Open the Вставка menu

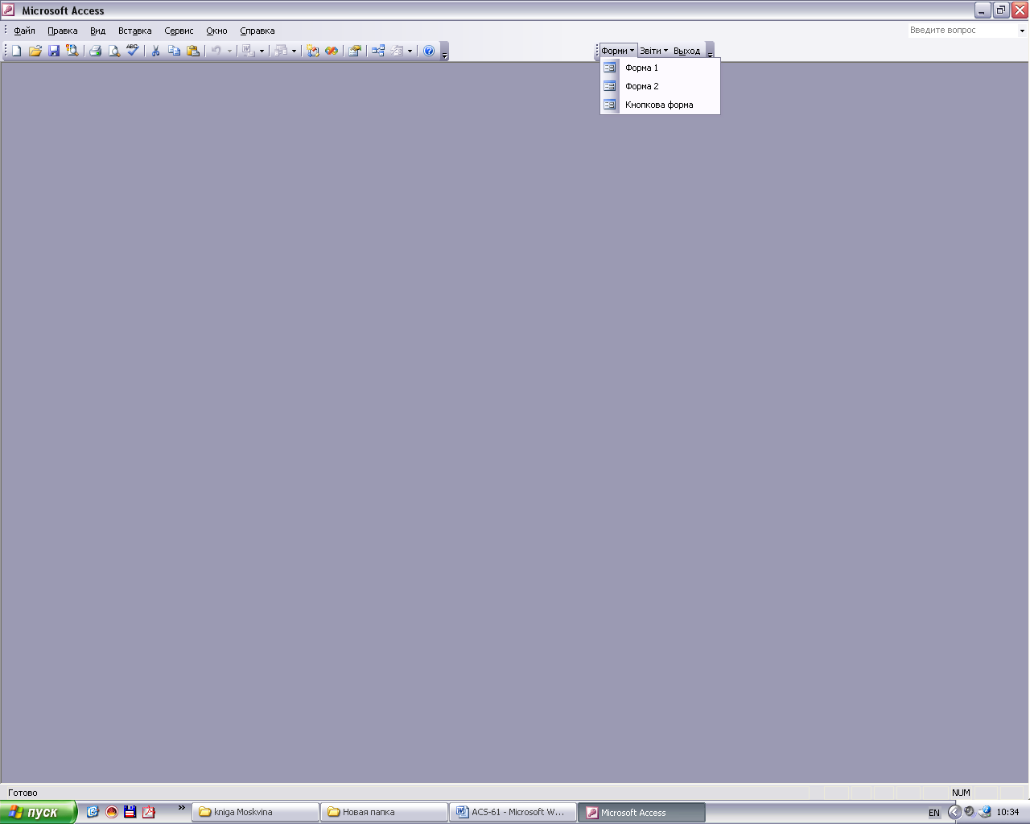point(135,31)
